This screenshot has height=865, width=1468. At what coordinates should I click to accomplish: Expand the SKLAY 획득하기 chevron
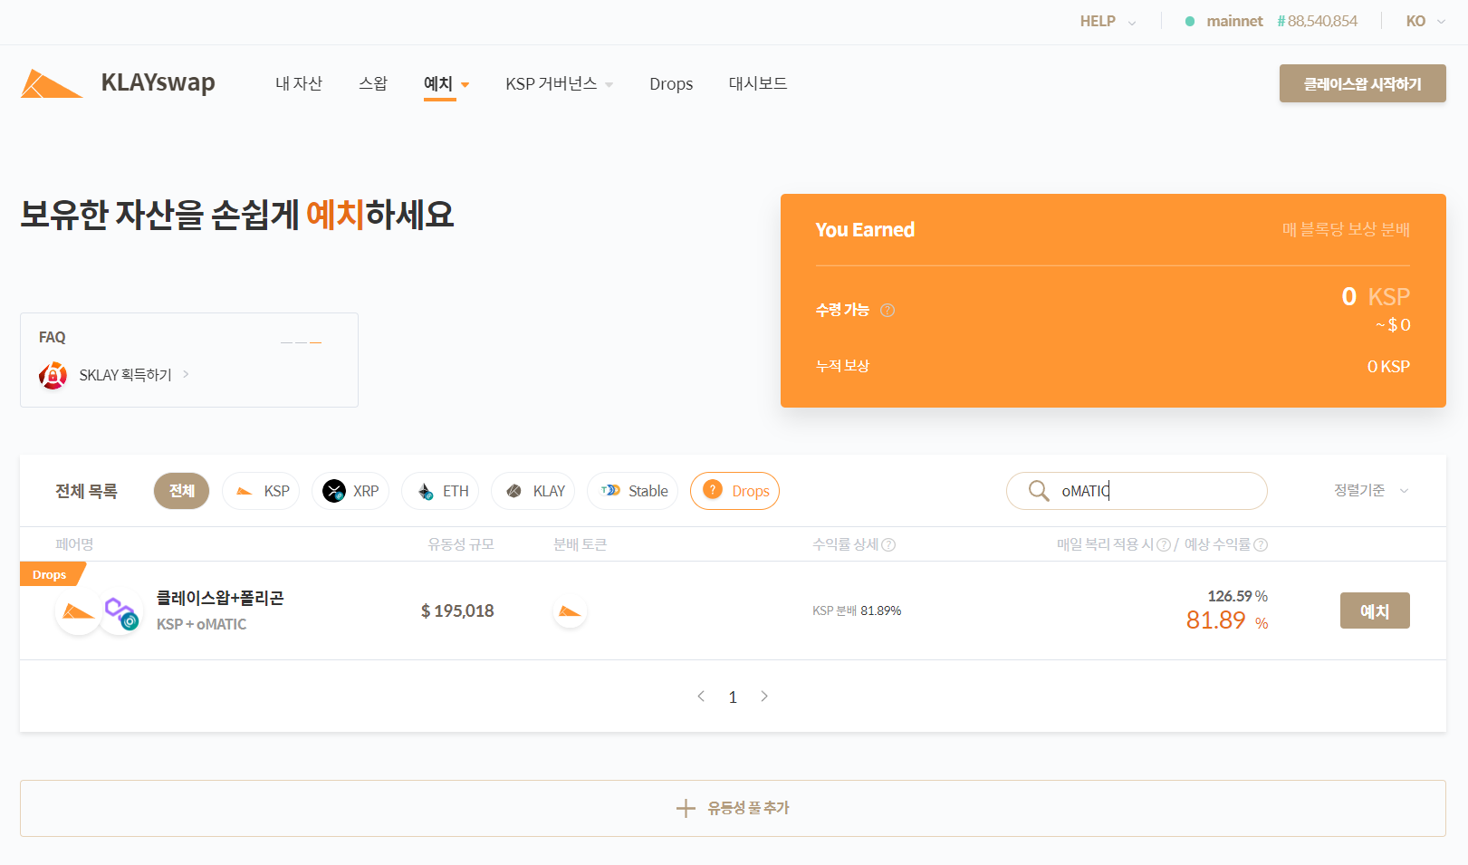[186, 374]
